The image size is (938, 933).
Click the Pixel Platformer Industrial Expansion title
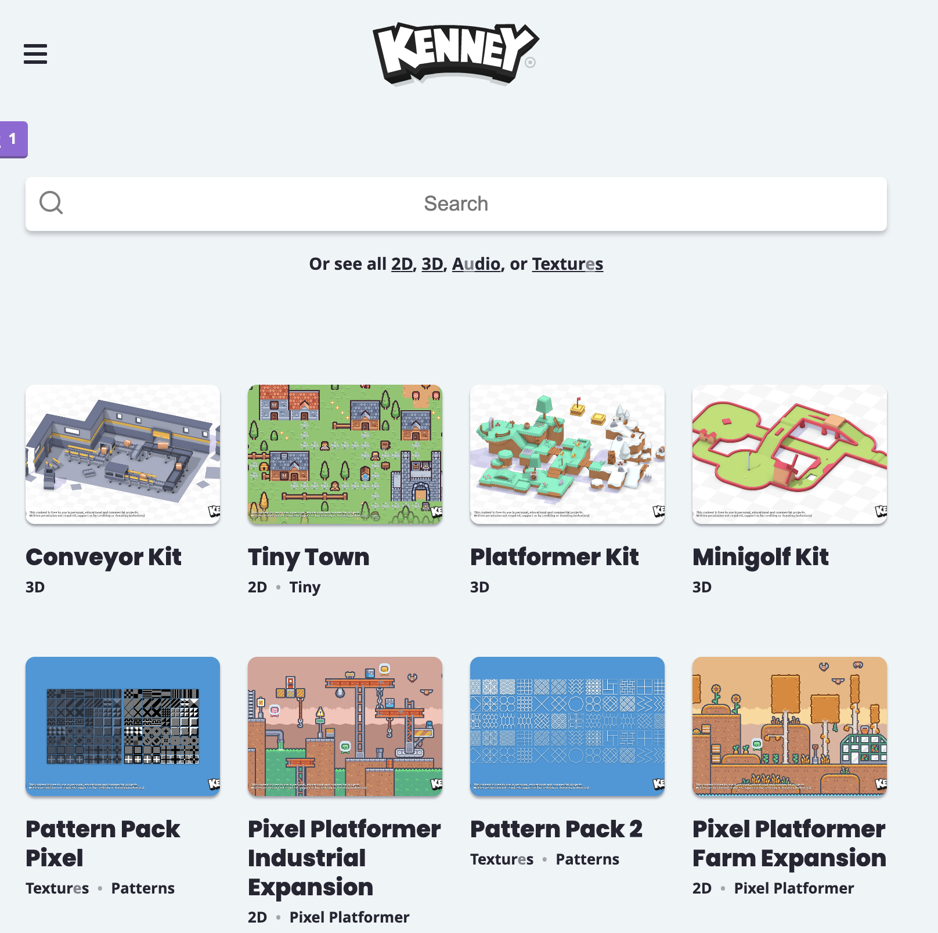pyautogui.click(x=344, y=858)
